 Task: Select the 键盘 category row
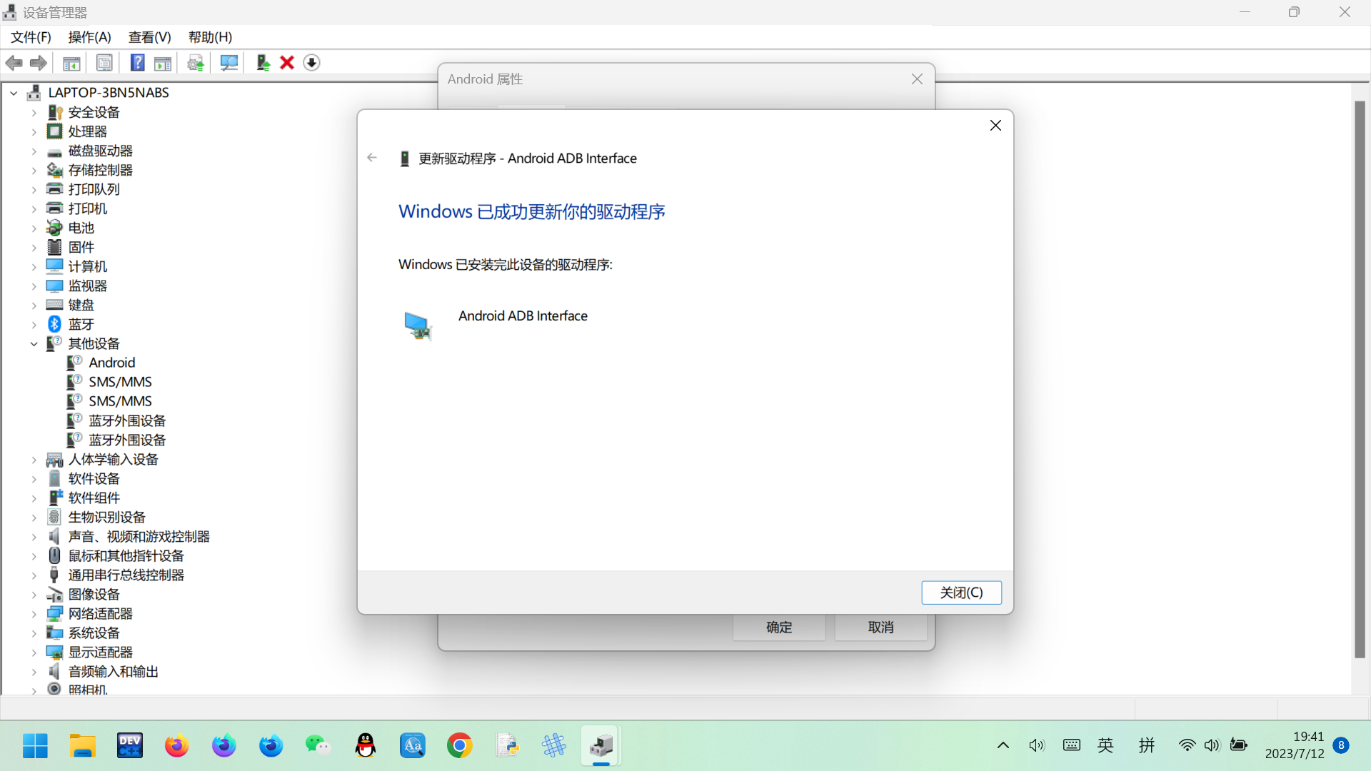(81, 306)
